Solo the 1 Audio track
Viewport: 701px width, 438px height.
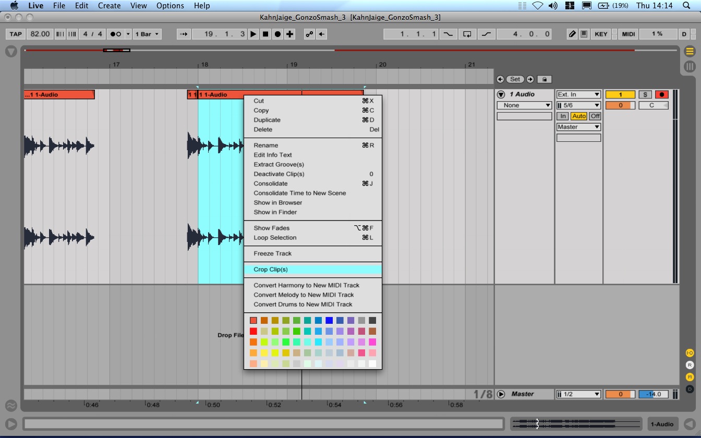point(645,94)
